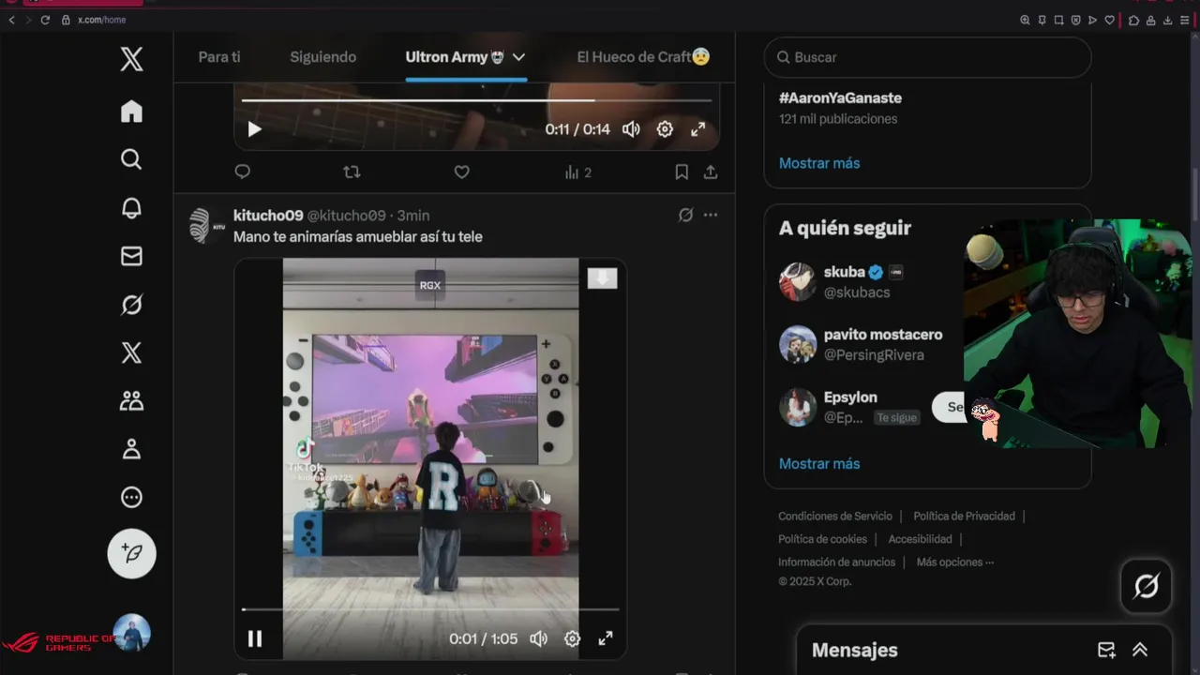Open kitucho09's profile avatar
This screenshot has height=675, width=1200.
(206, 226)
